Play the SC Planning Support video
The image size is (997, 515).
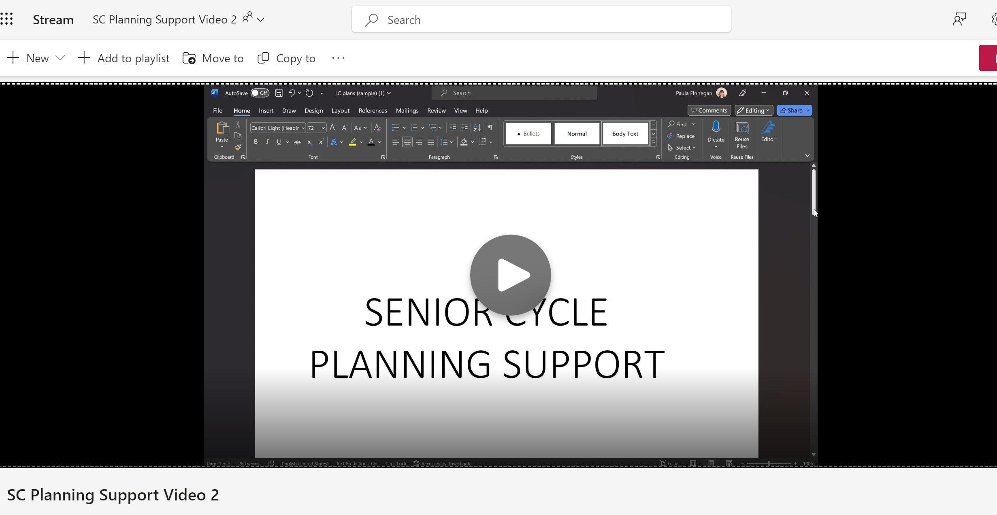tap(510, 275)
